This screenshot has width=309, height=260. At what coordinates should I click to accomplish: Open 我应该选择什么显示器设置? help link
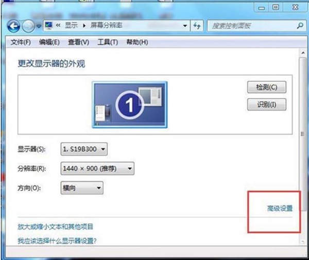(57, 241)
